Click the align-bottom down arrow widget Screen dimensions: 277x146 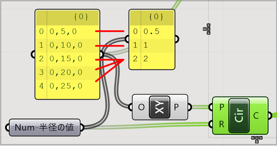[208, 33]
